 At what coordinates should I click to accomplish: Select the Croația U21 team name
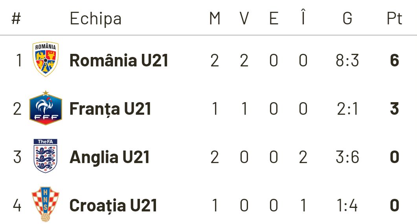pos(113,206)
